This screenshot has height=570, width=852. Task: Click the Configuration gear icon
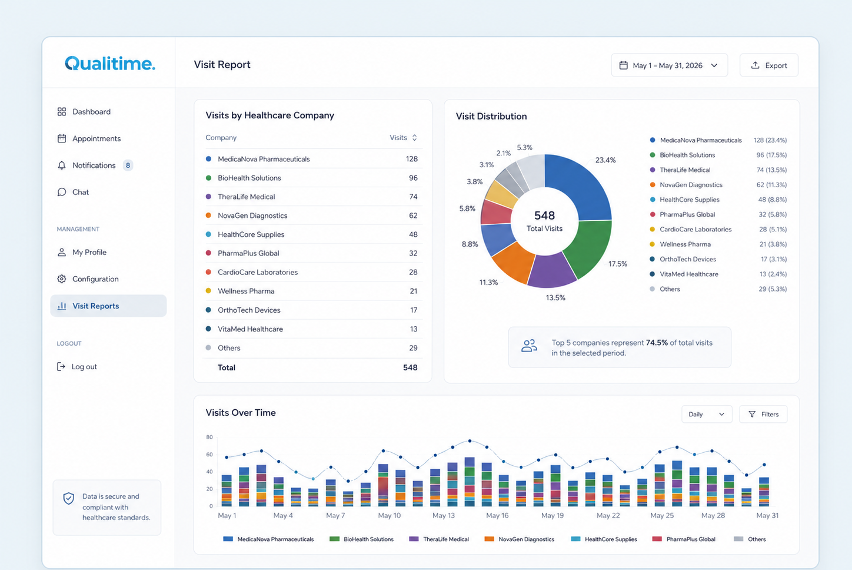62,279
